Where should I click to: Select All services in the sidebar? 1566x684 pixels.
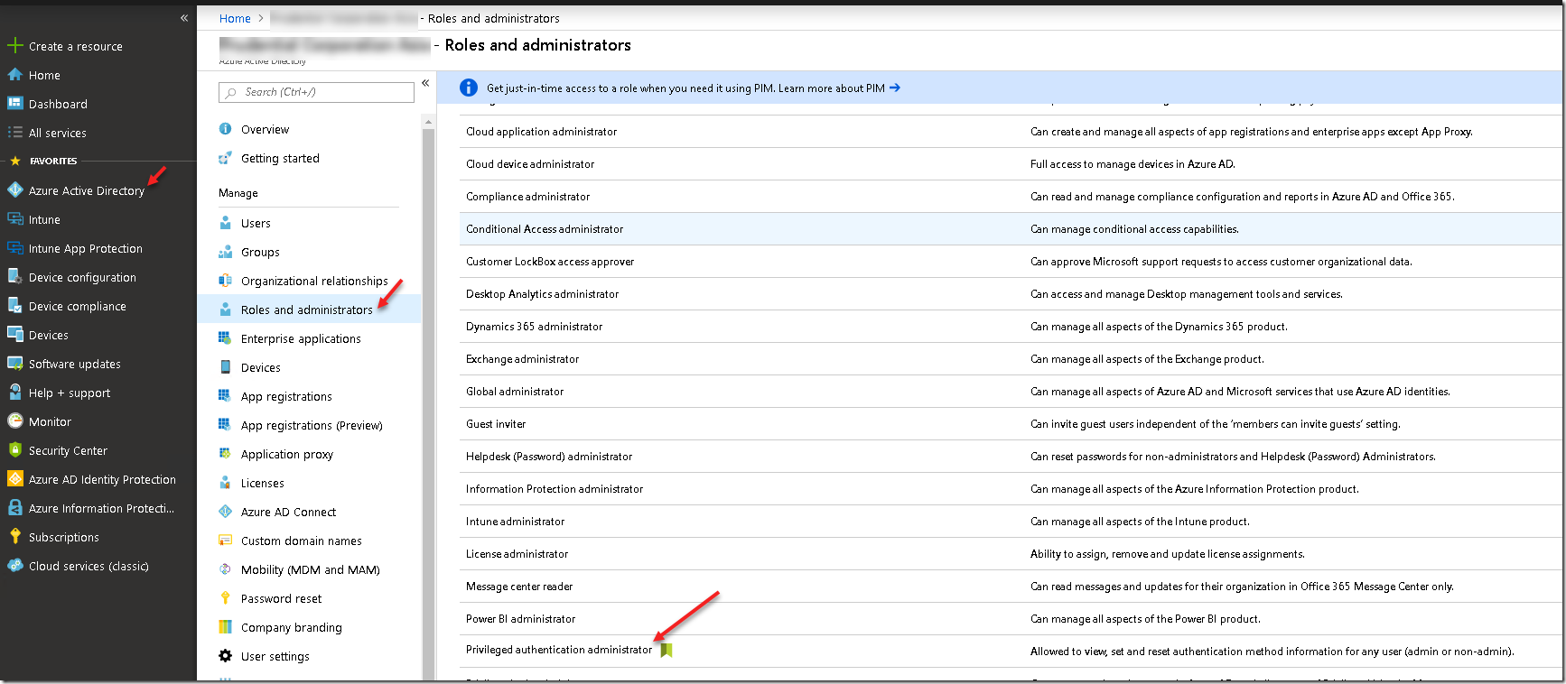click(x=57, y=133)
